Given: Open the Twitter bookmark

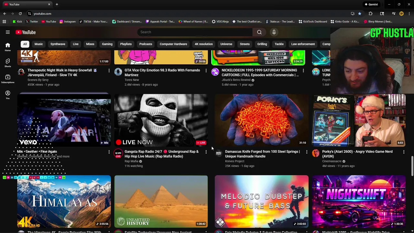Looking at the screenshot, I should (31, 22).
